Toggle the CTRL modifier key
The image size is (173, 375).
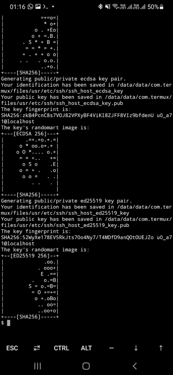[x=62, y=348]
